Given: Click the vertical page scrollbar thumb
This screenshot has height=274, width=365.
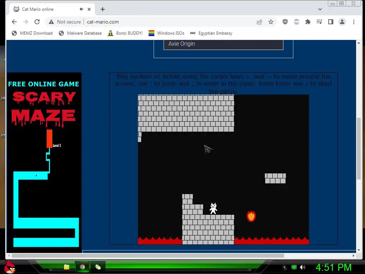Looking at the screenshot, I should coord(359,149).
